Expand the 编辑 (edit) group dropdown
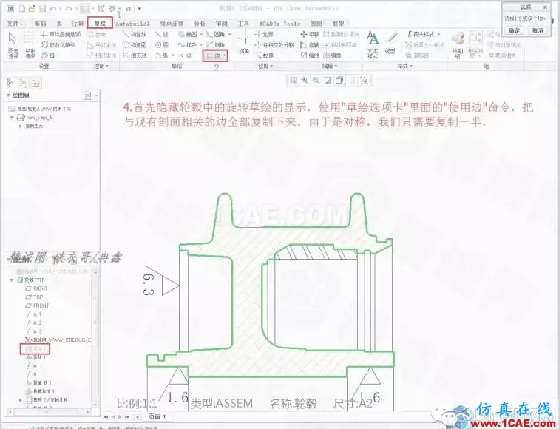This screenshot has height=429, width=559. click(x=330, y=66)
